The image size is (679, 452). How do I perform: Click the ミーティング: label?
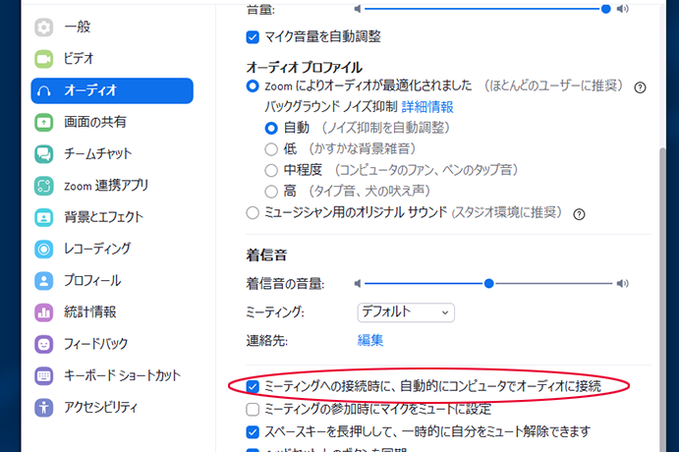click(x=275, y=312)
